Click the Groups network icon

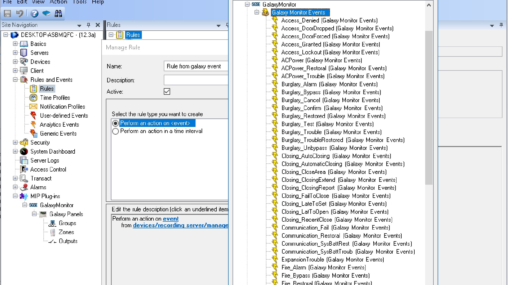coord(52,223)
